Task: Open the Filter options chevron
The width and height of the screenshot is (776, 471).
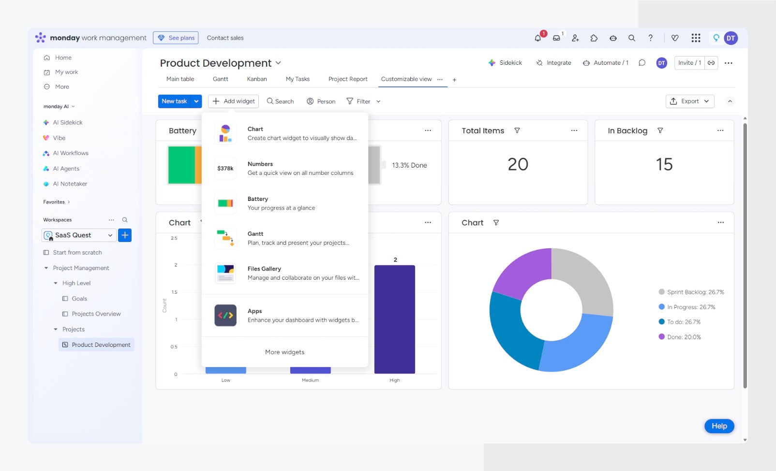Action: pos(378,101)
